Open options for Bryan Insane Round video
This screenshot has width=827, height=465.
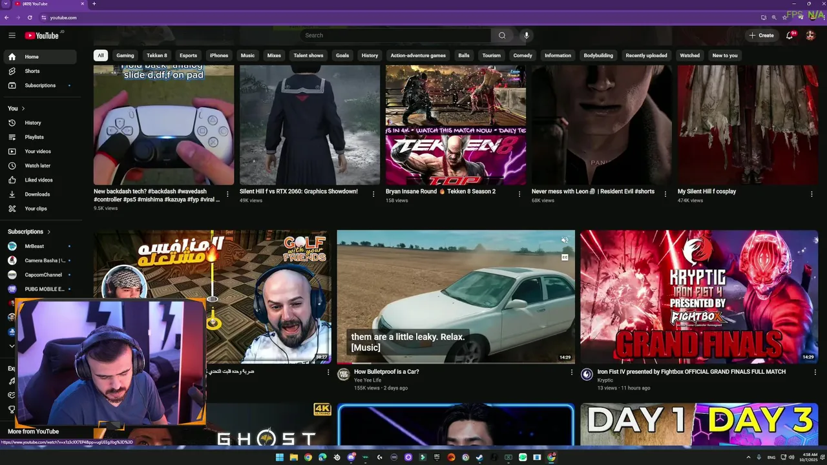[519, 194]
